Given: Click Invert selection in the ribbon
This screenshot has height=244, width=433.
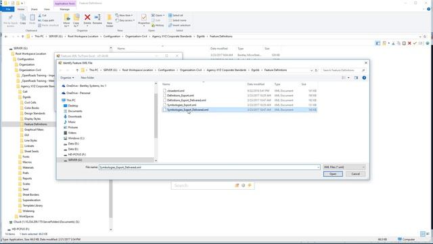Looking at the screenshot, I should pyautogui.click(x=179, y=26).
